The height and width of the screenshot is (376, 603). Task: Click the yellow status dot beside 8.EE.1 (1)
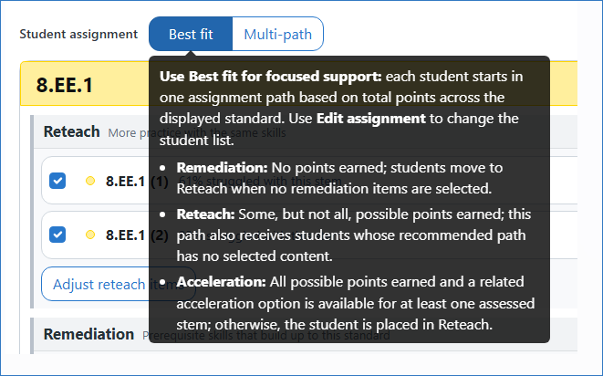(x=90, y=181)
